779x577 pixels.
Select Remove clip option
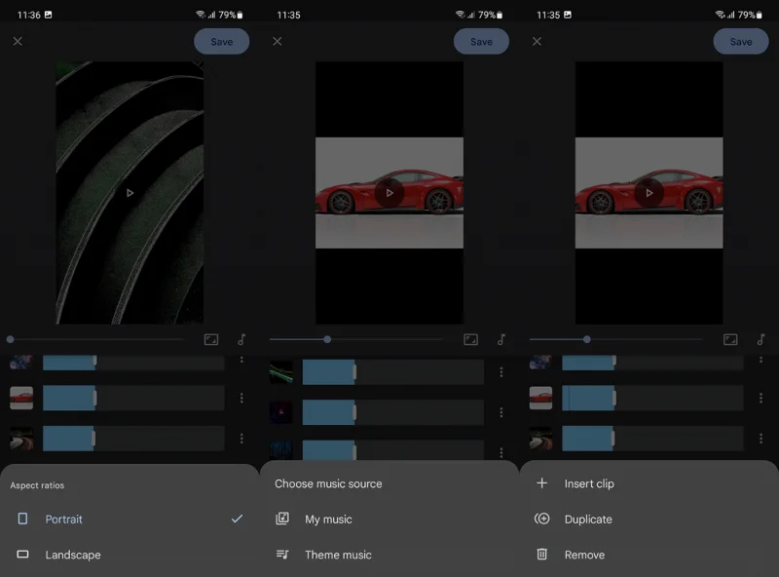(x=649, y=555)
